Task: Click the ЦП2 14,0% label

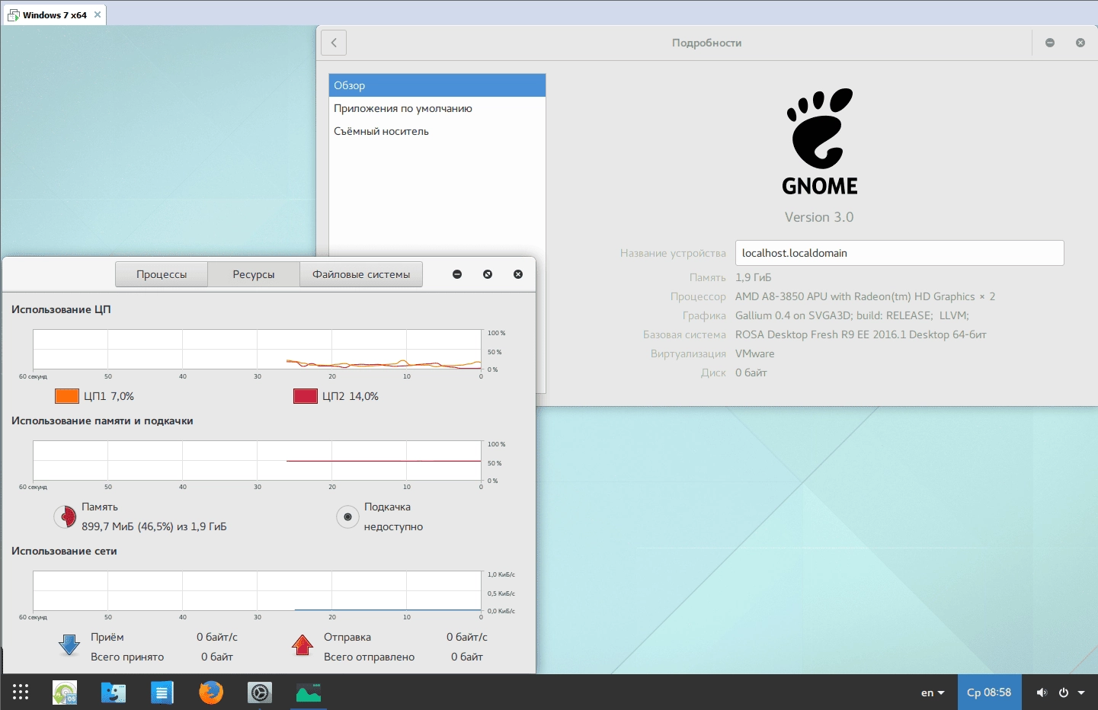Action: point(351,396)
